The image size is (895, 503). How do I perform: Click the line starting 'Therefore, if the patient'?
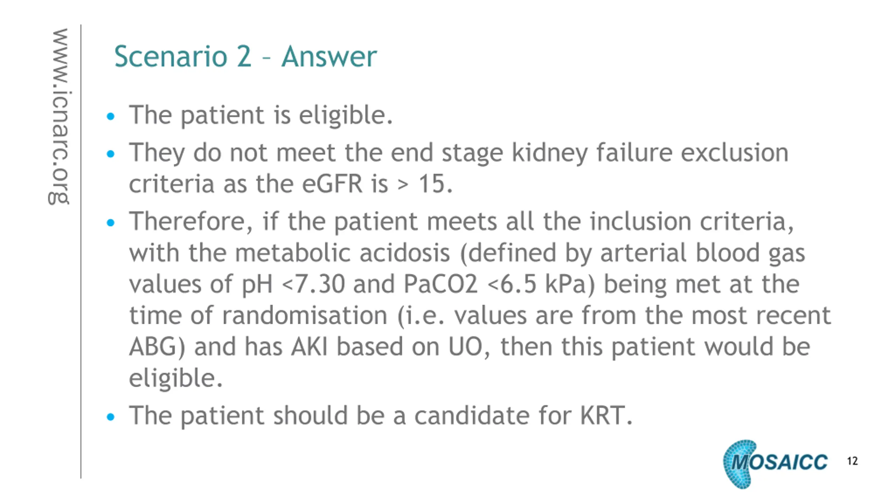tap(461, 221)
